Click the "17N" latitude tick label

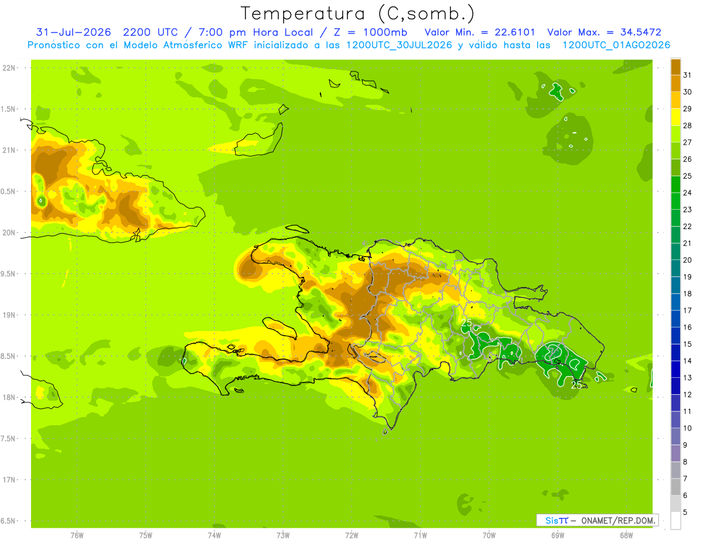tap(9, 480)
